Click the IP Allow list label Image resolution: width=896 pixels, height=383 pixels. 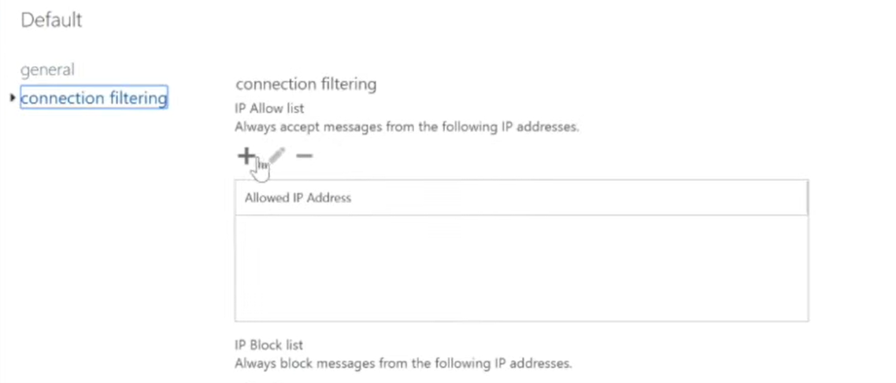point(269,109)
